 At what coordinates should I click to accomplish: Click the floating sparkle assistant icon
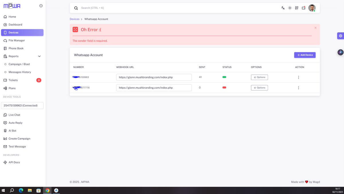pyautogui.click(x=340, y=52)
